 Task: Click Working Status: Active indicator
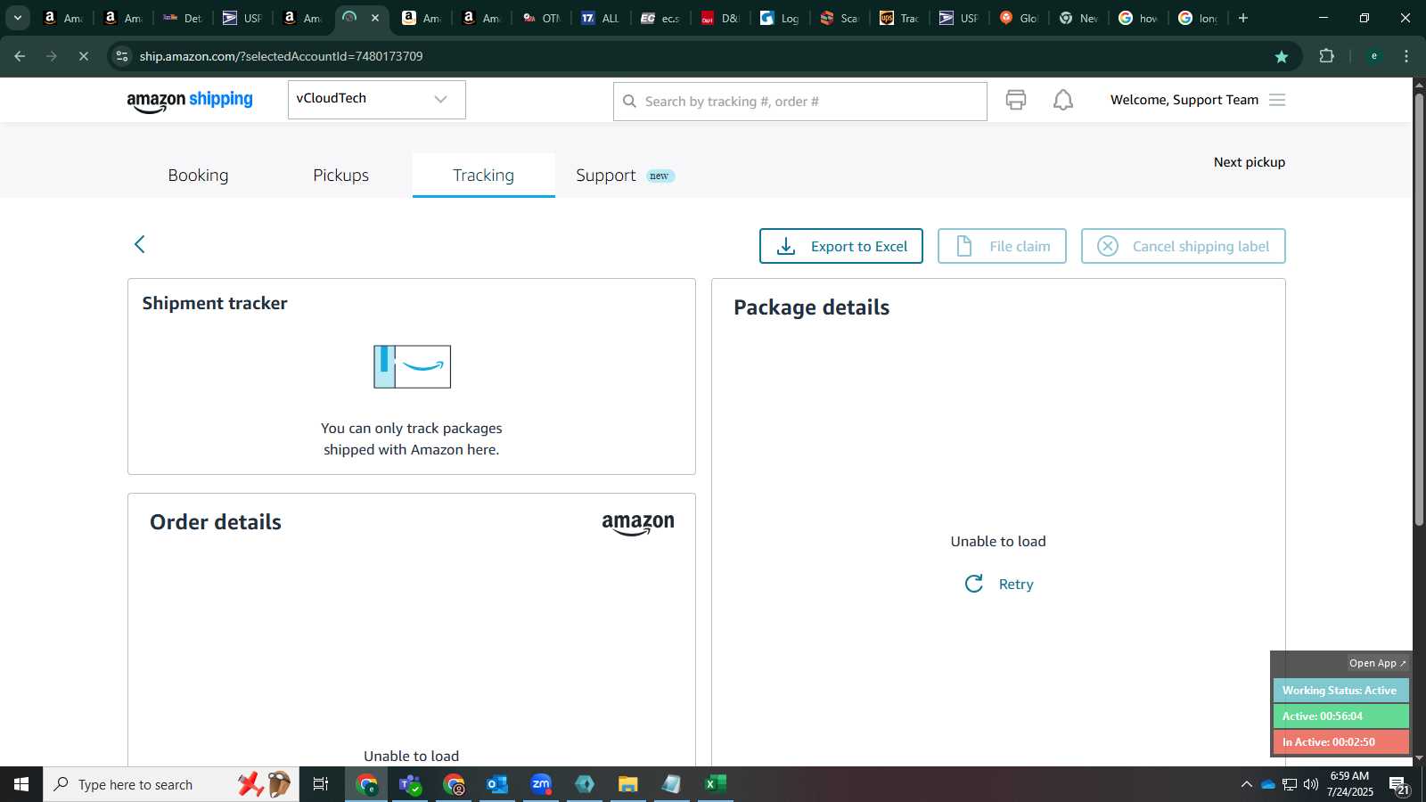[x=1340, y=691]
